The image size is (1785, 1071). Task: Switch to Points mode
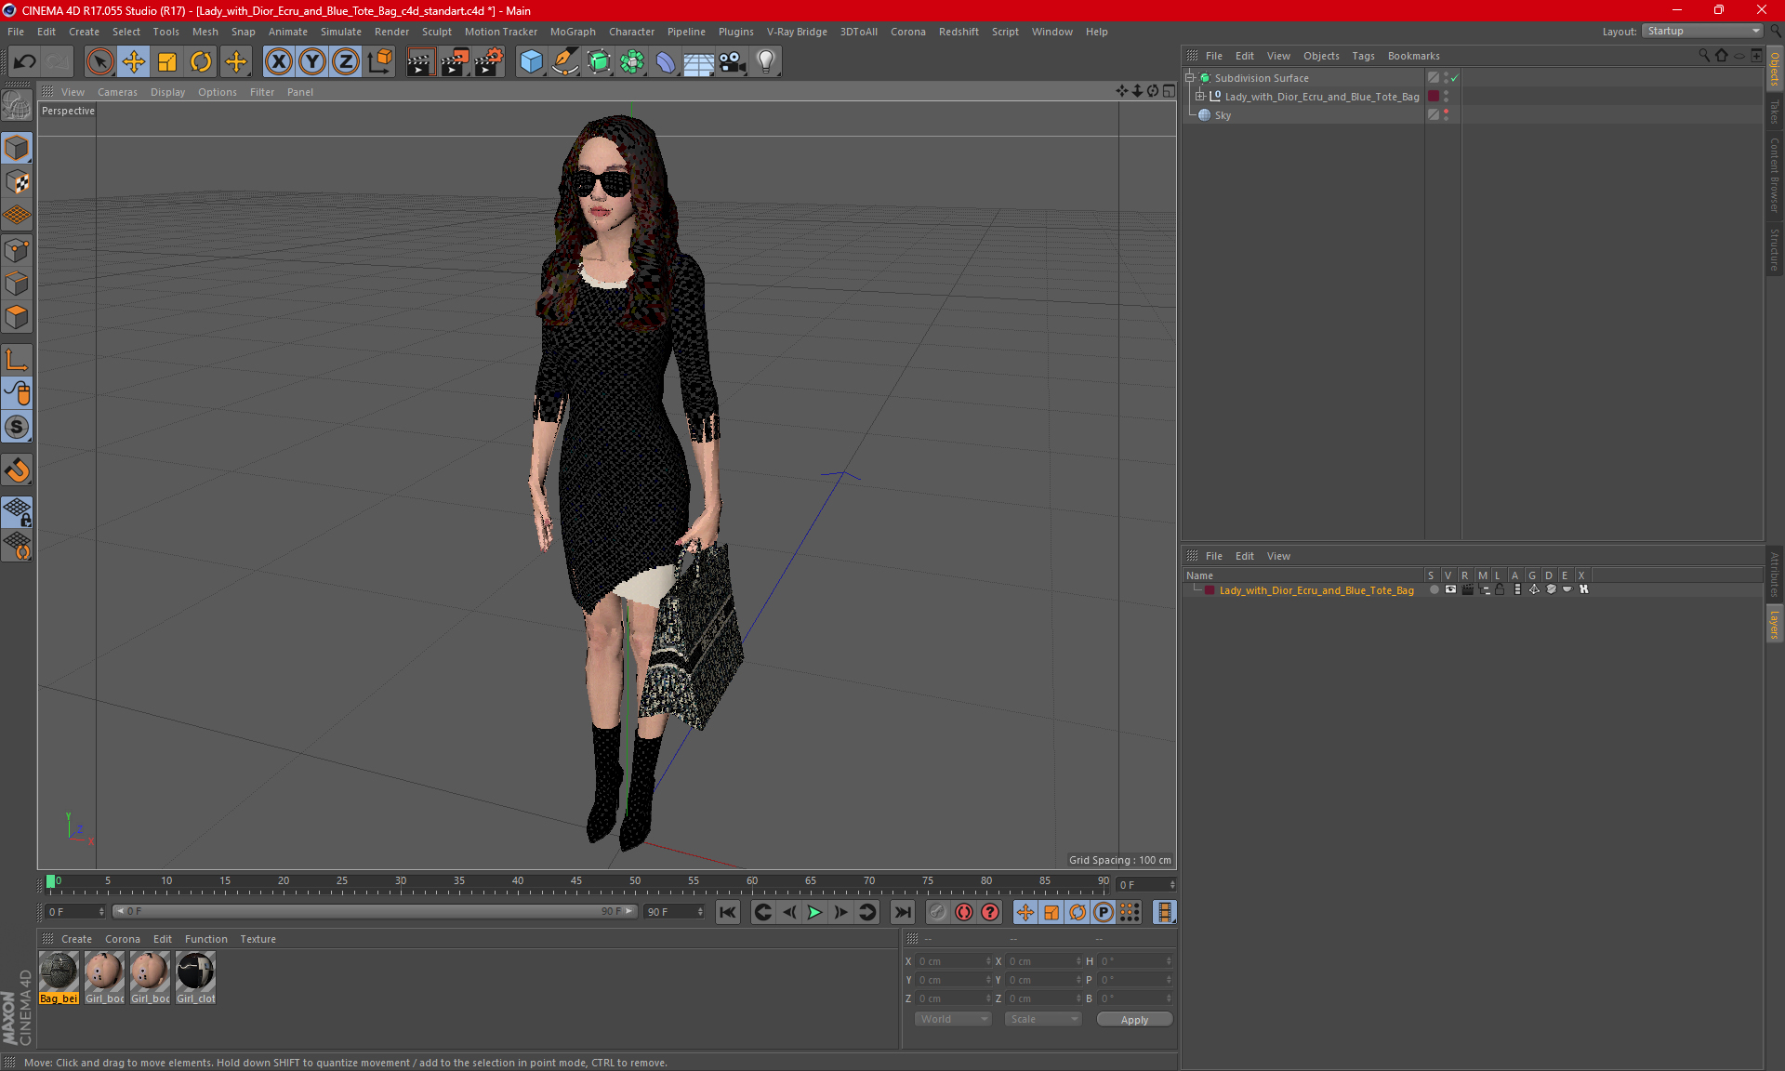pos(17,250)
